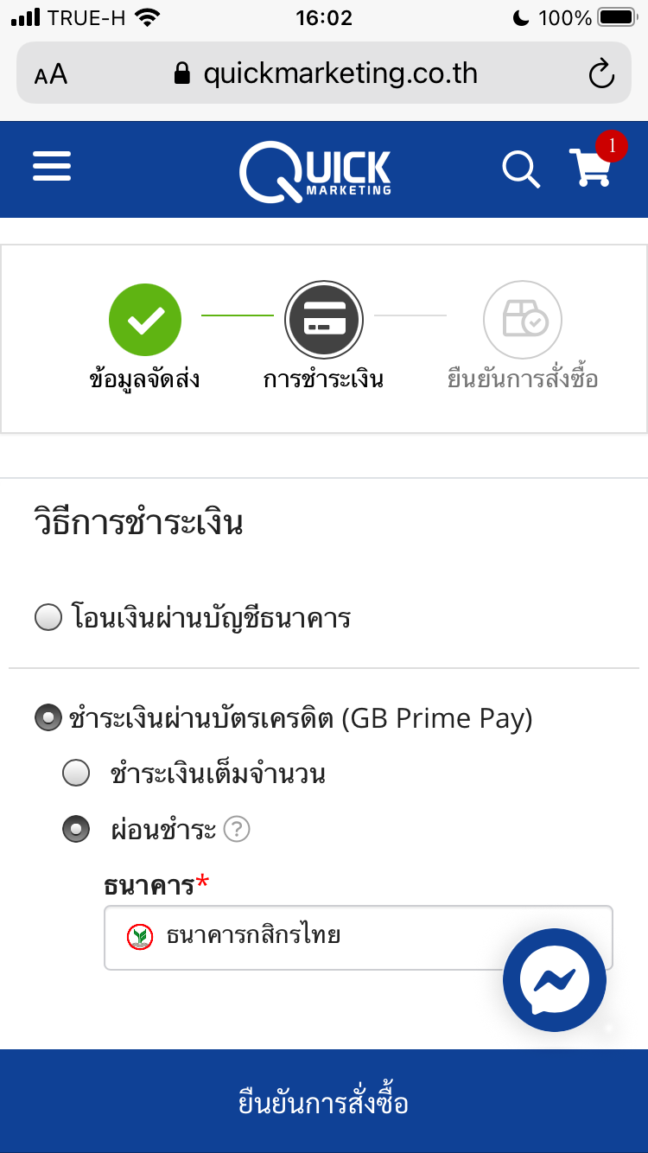The height and width of the screenshot is (1153, 648).
Task: Tap the green checkmark shipping step icon
Action: tap(145, 320)
